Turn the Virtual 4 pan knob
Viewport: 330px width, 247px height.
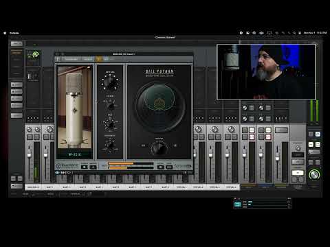pos(232,130)
